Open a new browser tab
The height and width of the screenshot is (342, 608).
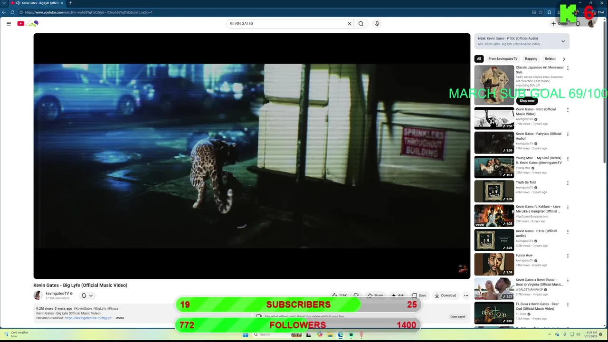pyautogui.click(x=70, y=3)
